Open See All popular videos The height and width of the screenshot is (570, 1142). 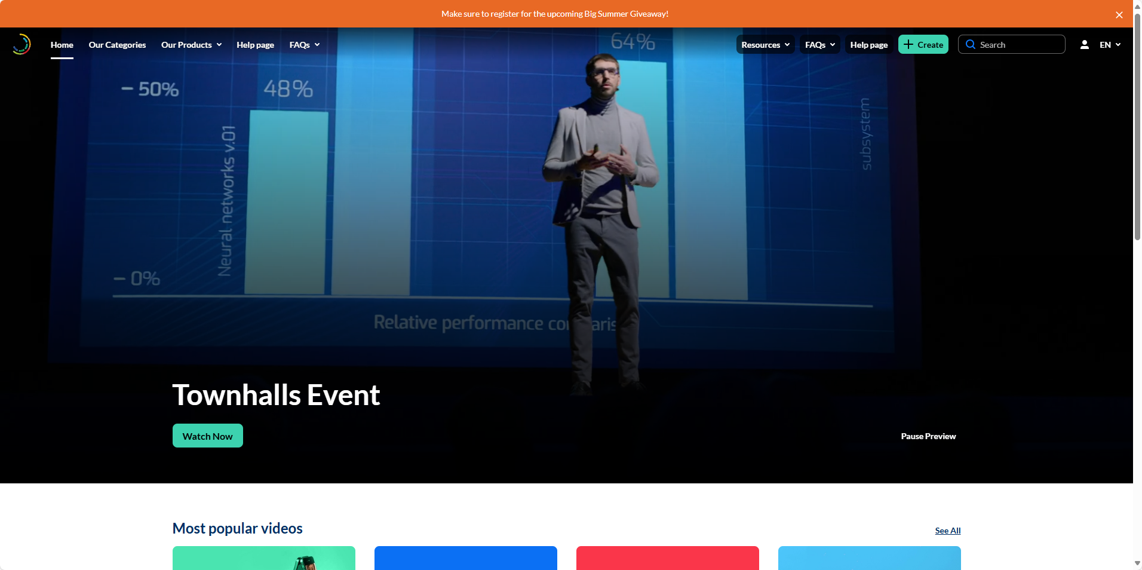pyautogui.click(x=948, y=531)
